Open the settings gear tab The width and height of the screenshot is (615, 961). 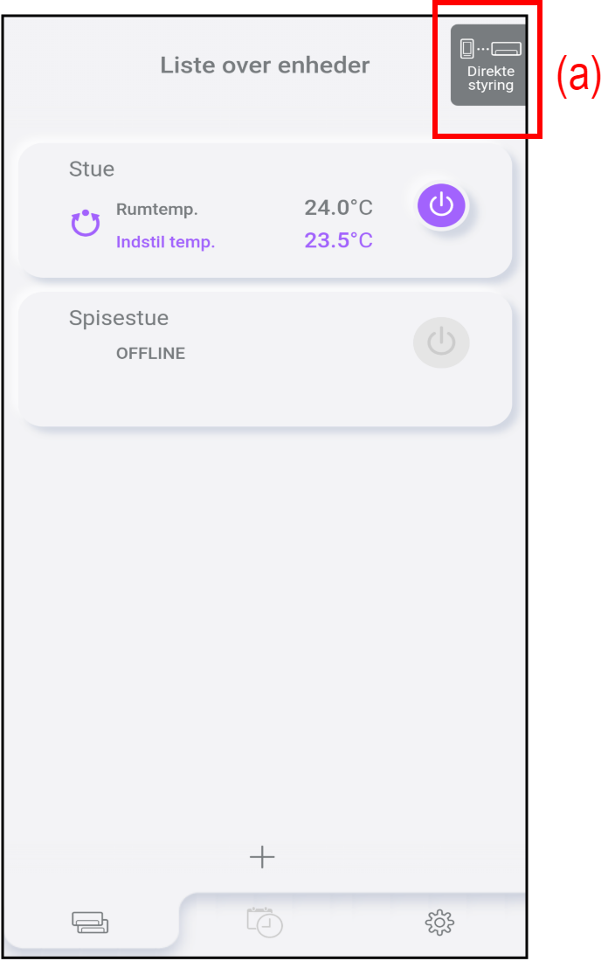point(439,922)
